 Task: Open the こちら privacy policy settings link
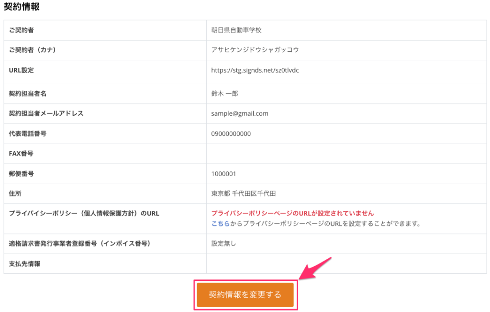coord(220,223)
